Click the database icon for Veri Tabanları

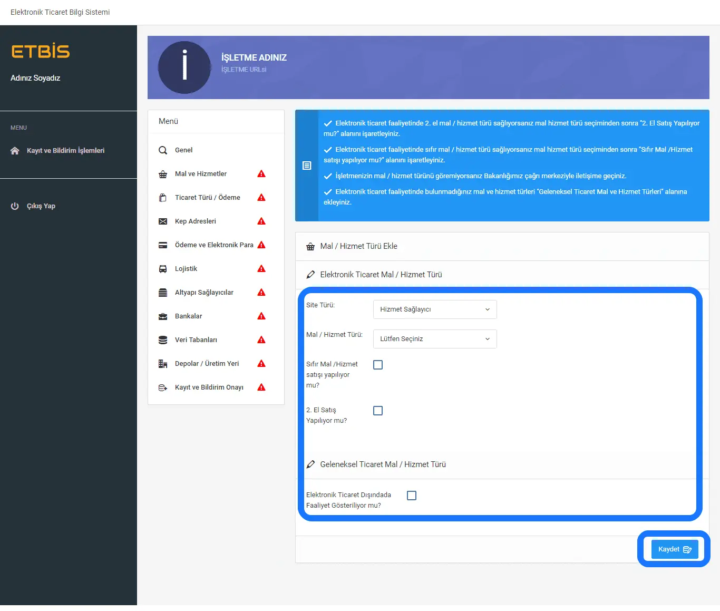coord(163,340)
